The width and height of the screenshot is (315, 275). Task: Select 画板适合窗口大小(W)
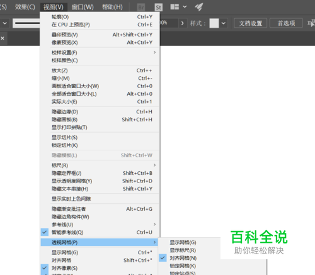point(100,86)
